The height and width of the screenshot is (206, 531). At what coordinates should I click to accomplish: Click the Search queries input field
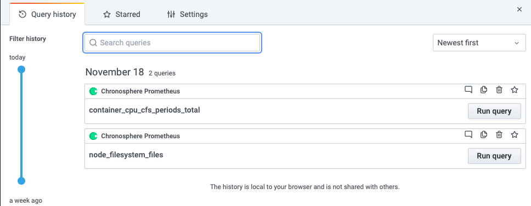pyautogui.click(x=172, y=43)
